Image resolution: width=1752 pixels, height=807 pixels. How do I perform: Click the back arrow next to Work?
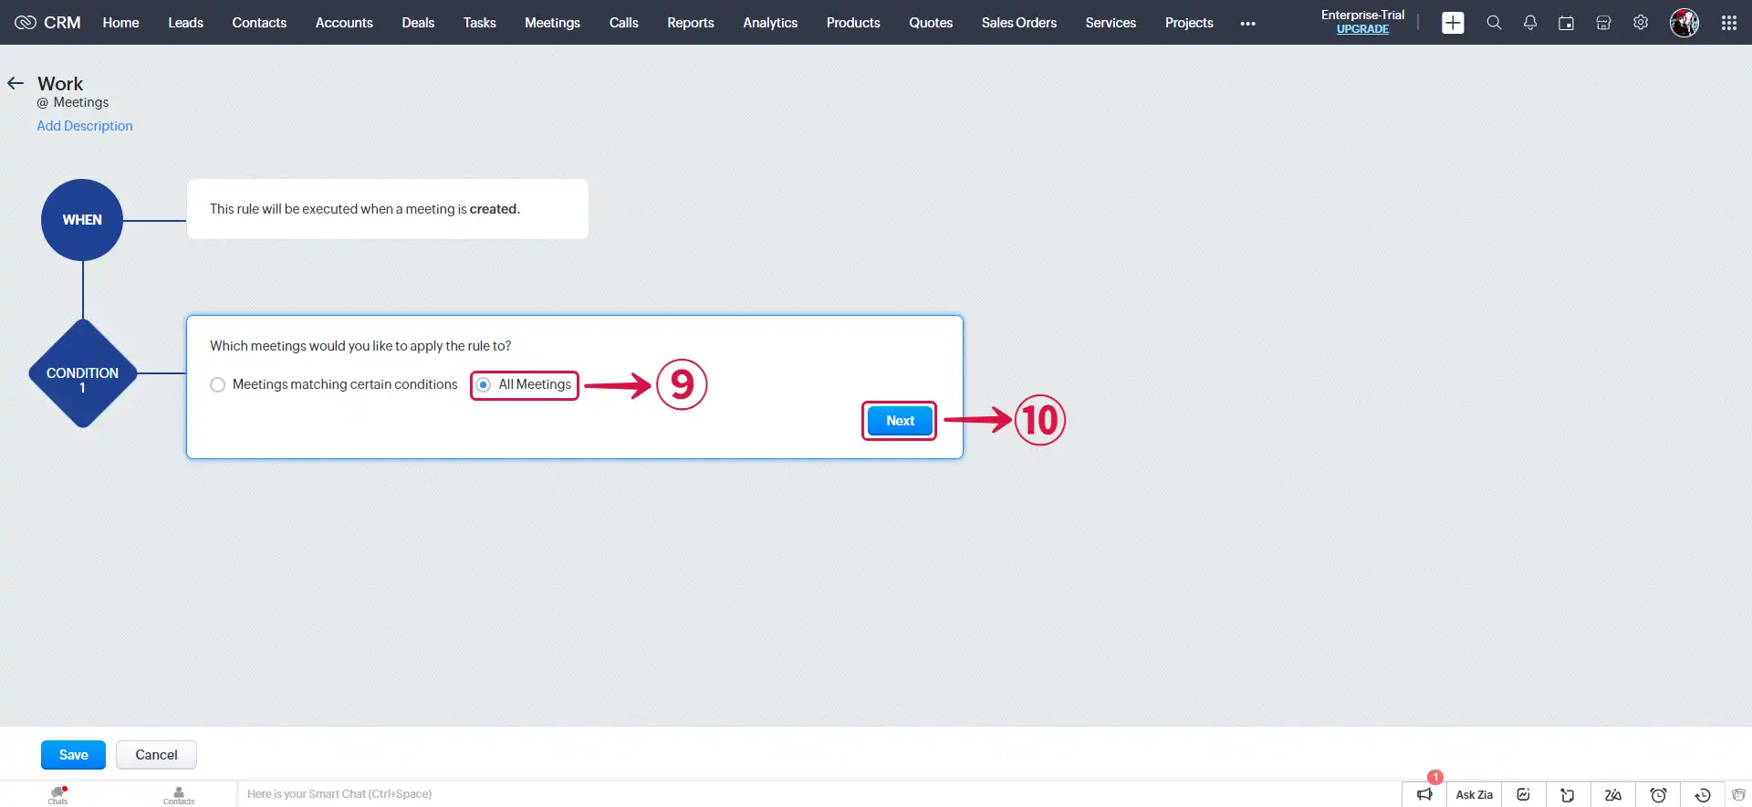click(16, 83)
